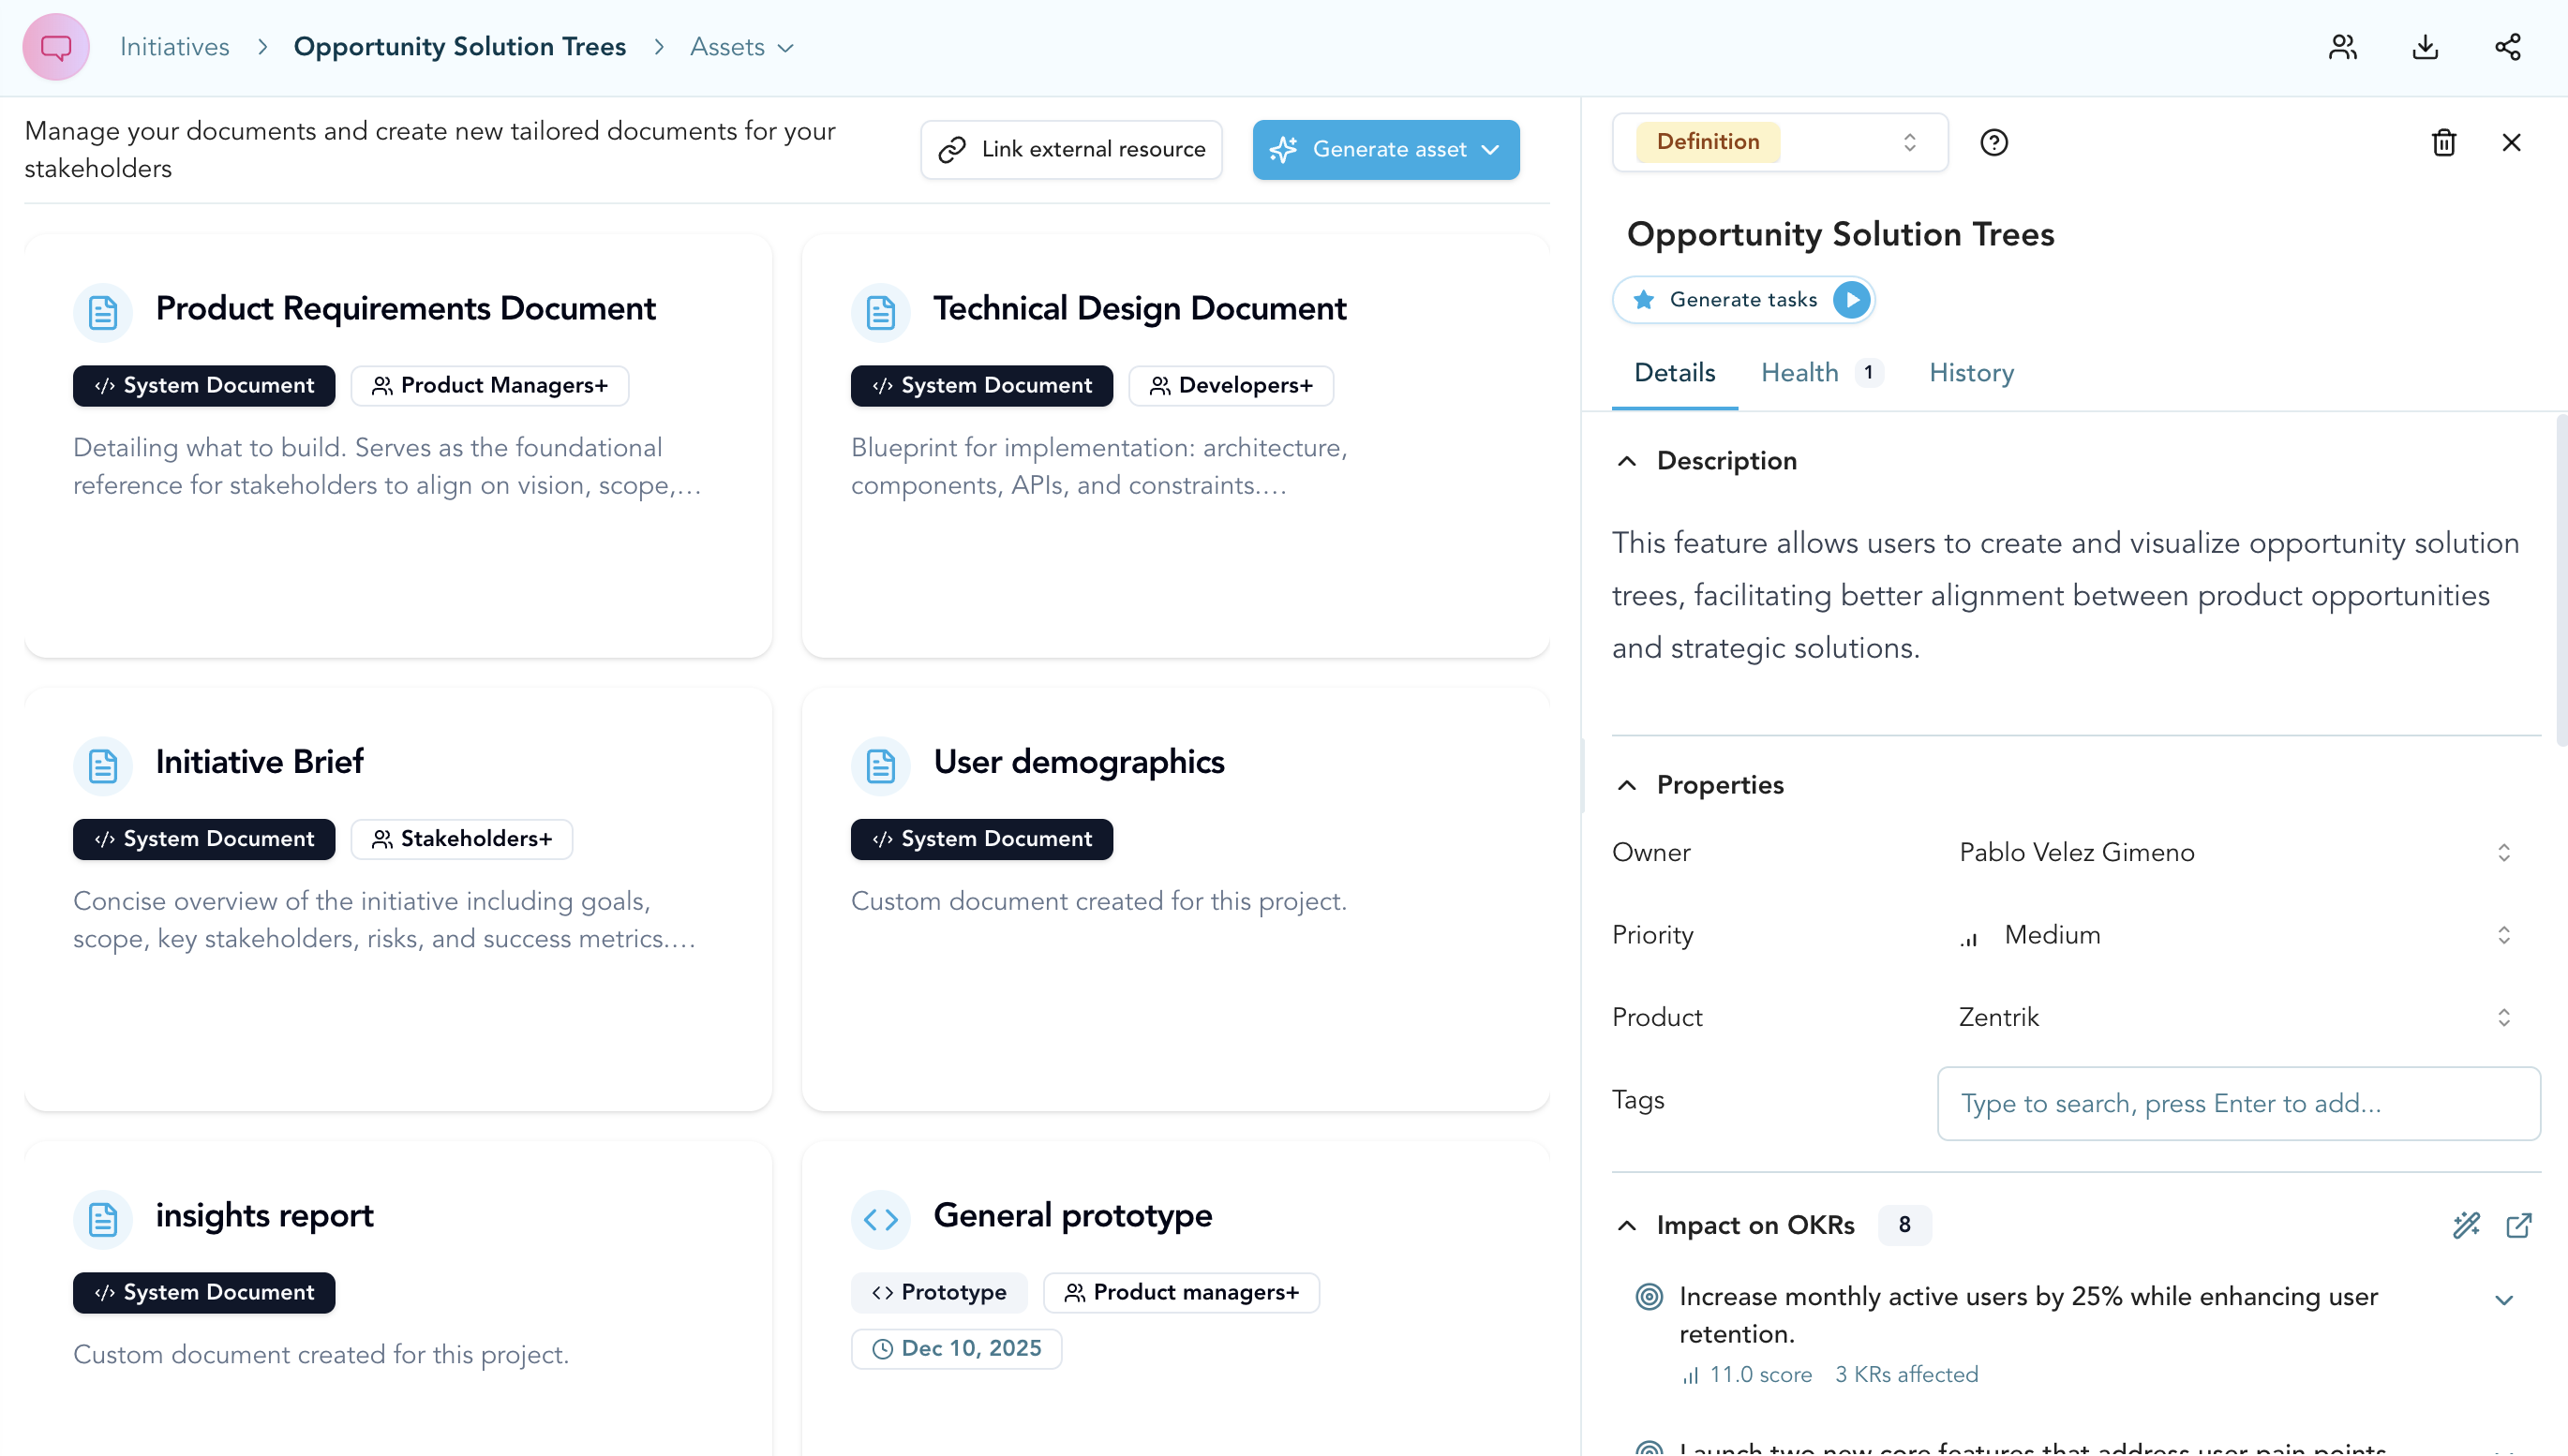Screen dimensions: 2568x1456
Task: Open the Assets breadcrumb dropdown
Action: [x=786, y=47]
